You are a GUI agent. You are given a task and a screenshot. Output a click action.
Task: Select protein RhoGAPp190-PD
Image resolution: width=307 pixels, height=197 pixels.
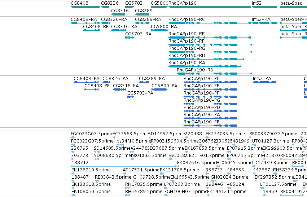coord(210,111)
